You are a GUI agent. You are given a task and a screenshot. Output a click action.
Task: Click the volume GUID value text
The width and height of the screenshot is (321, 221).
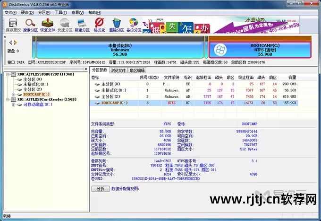tap(165, 179)
